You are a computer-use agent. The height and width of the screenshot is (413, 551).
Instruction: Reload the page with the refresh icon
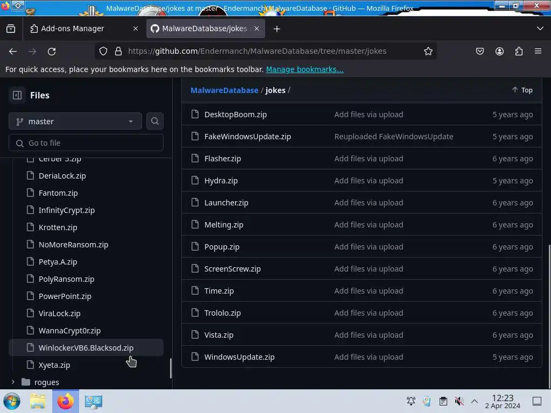(x=52, y=51)
